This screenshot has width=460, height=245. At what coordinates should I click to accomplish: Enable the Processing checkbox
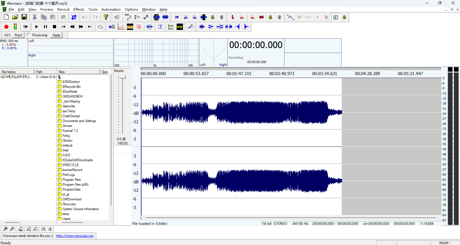(29, 35)
